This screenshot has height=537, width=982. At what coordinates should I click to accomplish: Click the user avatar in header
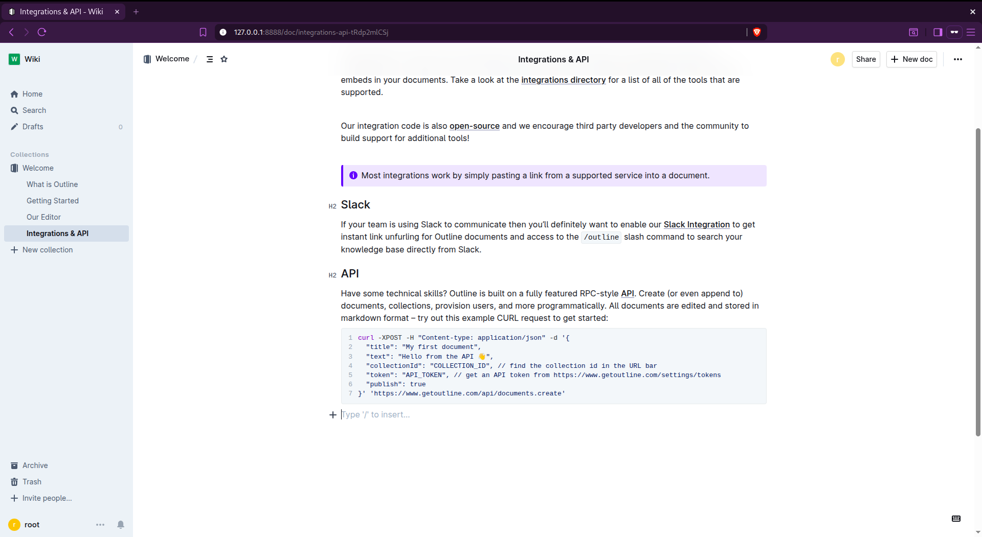[x=838, y=59]
